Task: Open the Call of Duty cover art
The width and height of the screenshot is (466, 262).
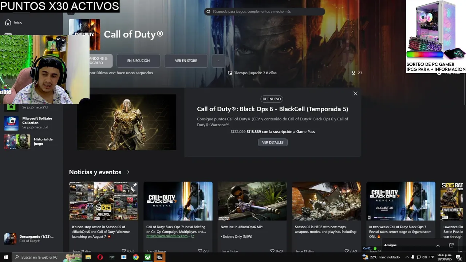Action: 84,35
